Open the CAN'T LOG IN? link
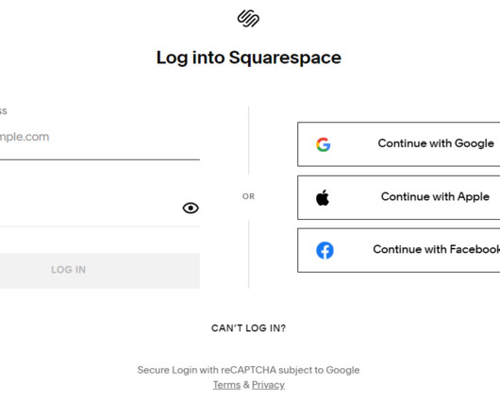The image size is (500, 417). [x=248, y=328]
